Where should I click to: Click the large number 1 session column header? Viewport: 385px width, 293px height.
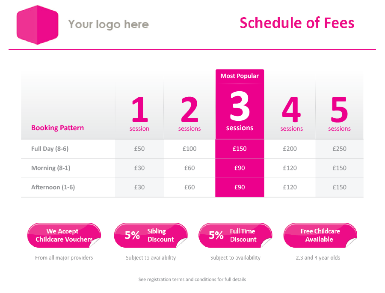tap(139, 114)
